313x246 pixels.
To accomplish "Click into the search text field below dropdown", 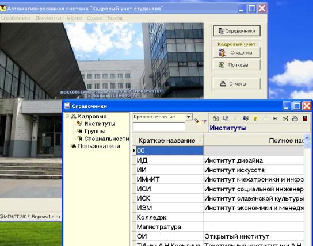I will [x=159, y=126].
